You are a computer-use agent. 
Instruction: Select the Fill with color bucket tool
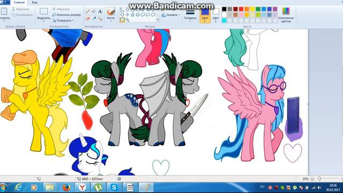click(94, 11)
